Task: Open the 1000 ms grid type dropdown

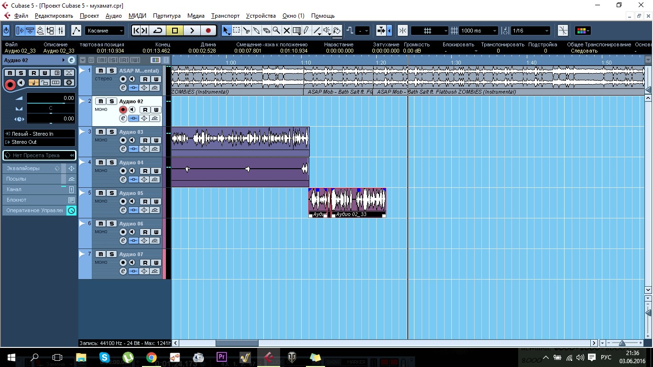Action: coord(479,31)
